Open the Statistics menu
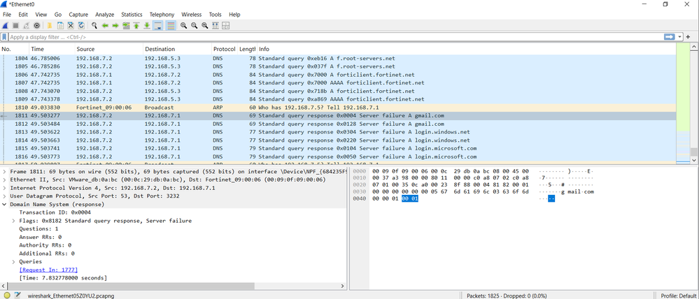699x299 pixels. (x=131, y=14)
